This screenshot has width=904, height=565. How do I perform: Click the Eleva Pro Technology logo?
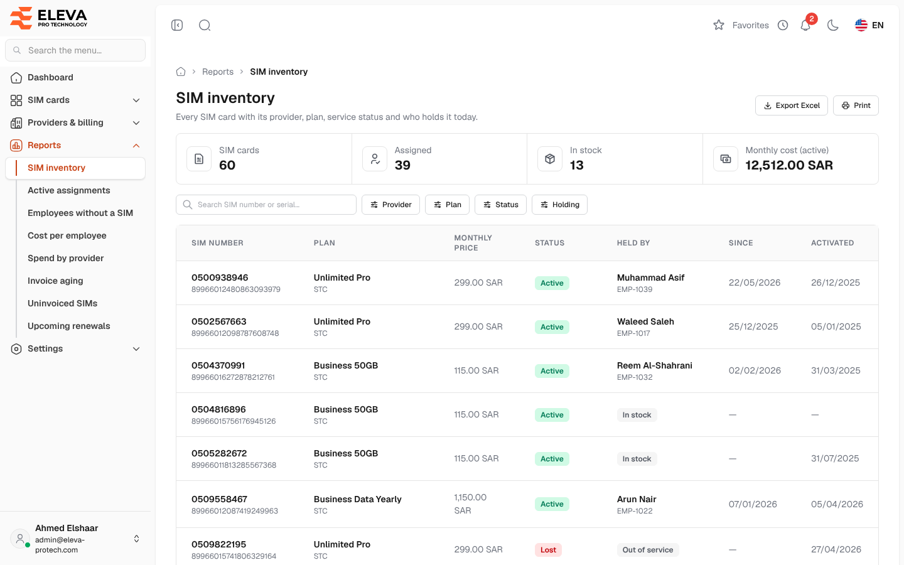[x=49, y=18]
